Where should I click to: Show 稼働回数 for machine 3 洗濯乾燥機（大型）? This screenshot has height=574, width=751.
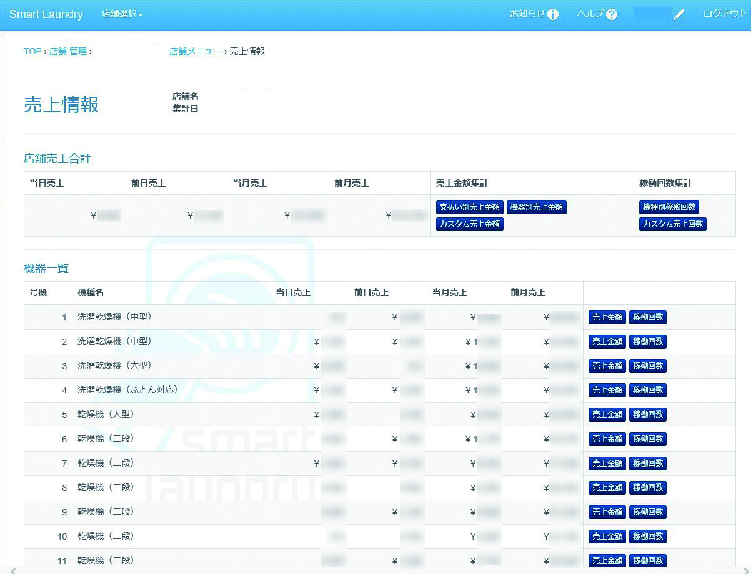[x=648, y=366]
